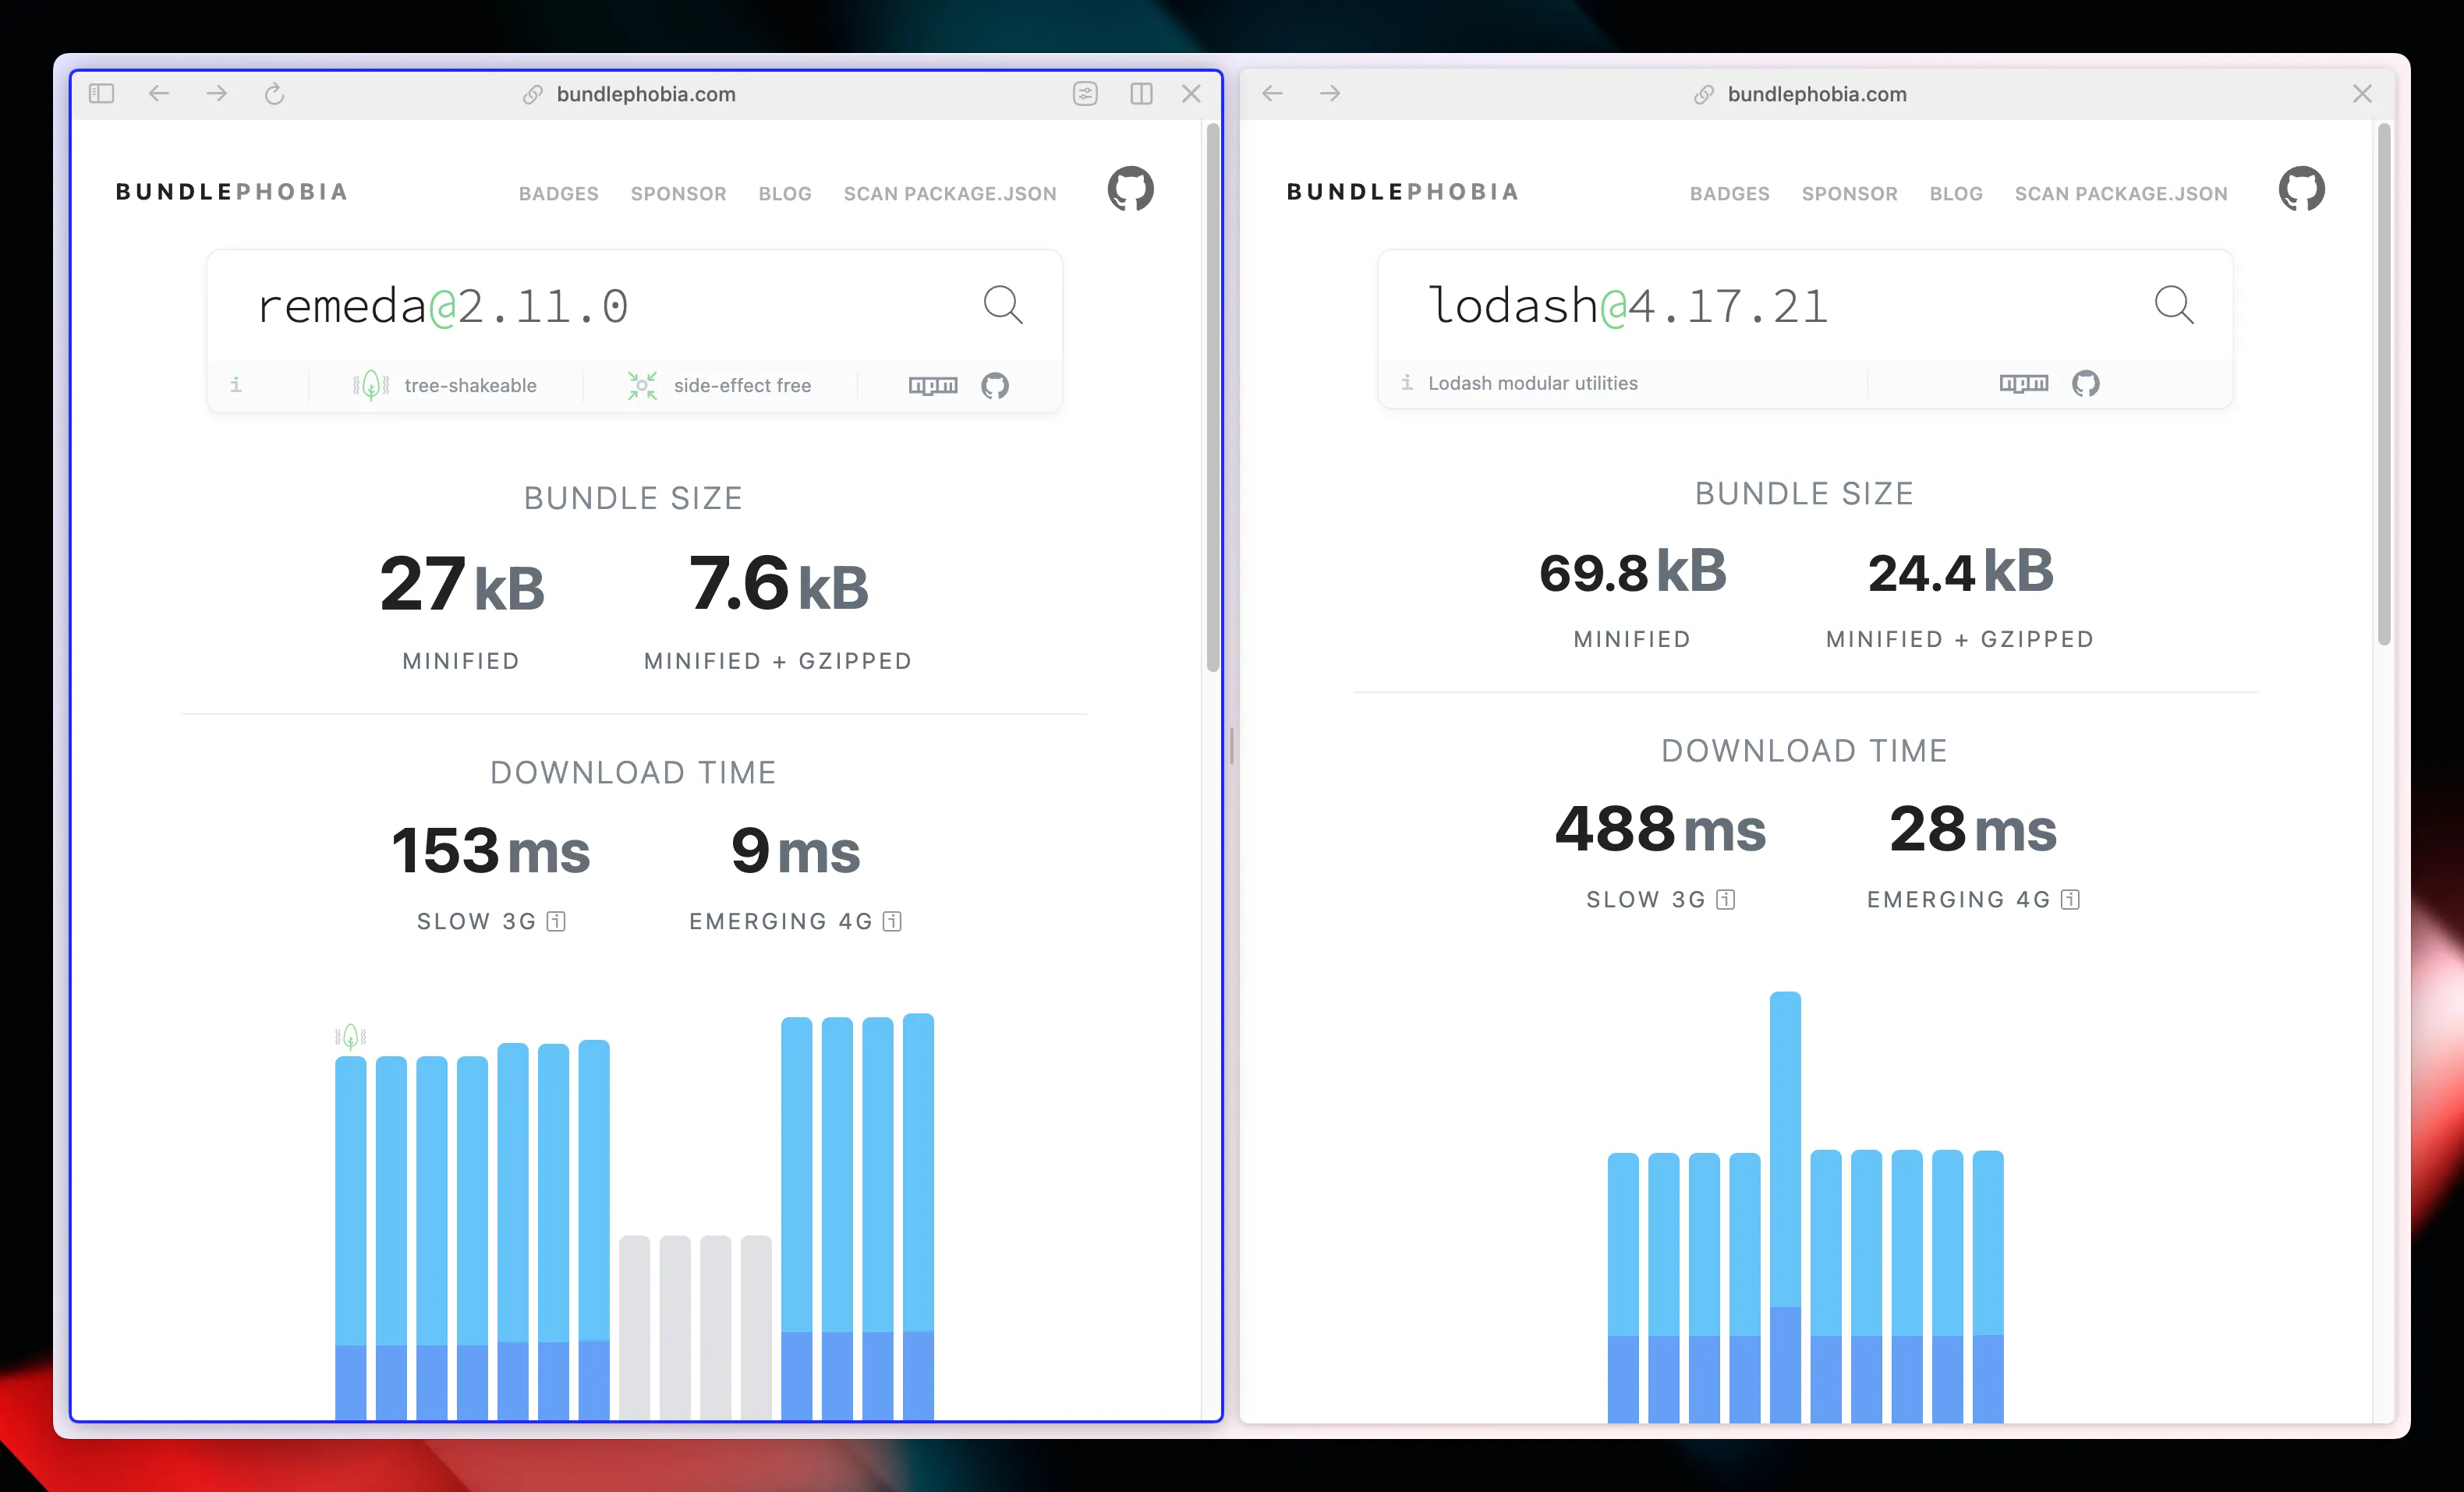The height and width of the screenshot is (1492, 2464).
Task: Toggle the sidebar panel icon in left pane
Action: (x=101, y=94)
